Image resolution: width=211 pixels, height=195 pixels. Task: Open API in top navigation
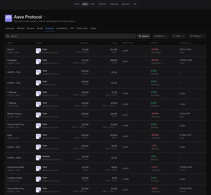tap(135, 4)
